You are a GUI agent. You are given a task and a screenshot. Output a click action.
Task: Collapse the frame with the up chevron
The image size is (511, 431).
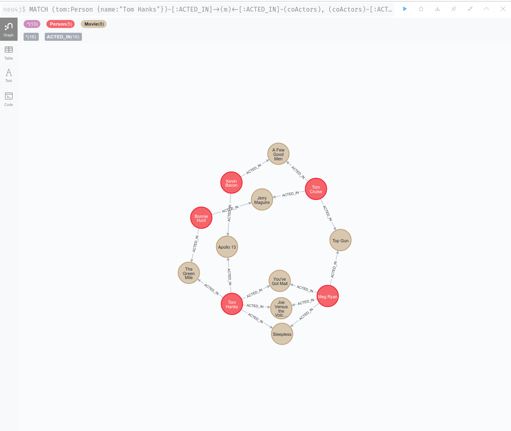click(x=486, y=9)
